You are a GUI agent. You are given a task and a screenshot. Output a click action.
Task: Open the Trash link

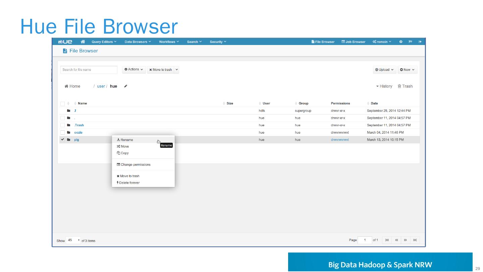pos(405,86)
